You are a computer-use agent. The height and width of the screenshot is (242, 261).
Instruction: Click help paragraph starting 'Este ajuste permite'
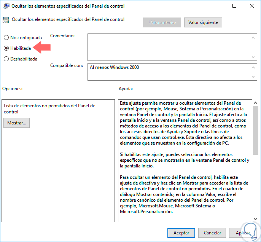(183, 123)
